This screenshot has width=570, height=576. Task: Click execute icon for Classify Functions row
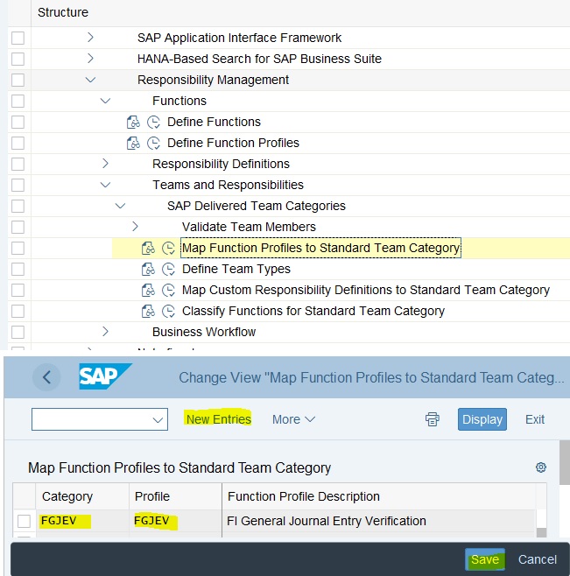point(168,311)
